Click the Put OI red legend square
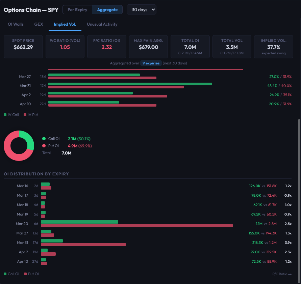This screenshot has width=301, height=284. (25, 274)
